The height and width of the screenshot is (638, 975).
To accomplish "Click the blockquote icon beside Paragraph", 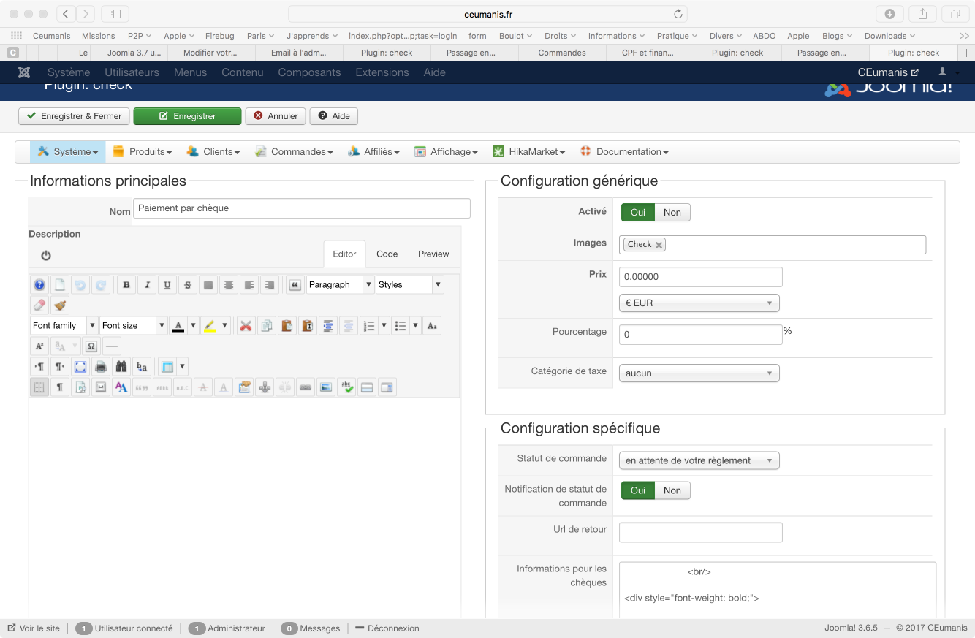I will click(295, 285).
